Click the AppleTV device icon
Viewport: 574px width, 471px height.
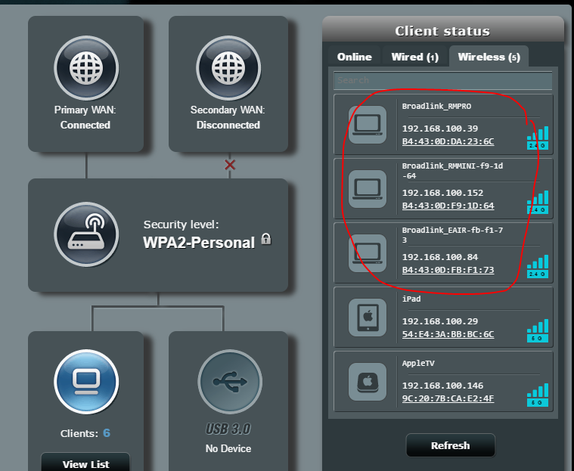(x=368, y=382)
